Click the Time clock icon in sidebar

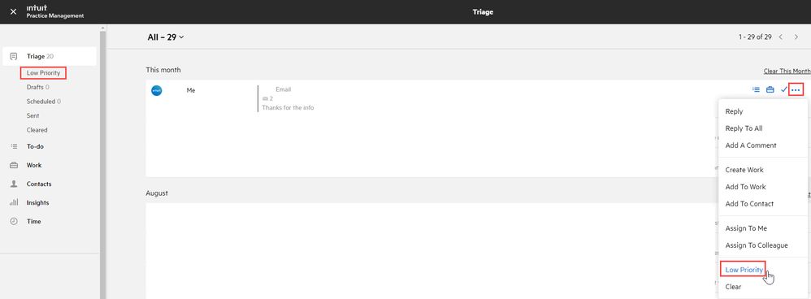14,221
